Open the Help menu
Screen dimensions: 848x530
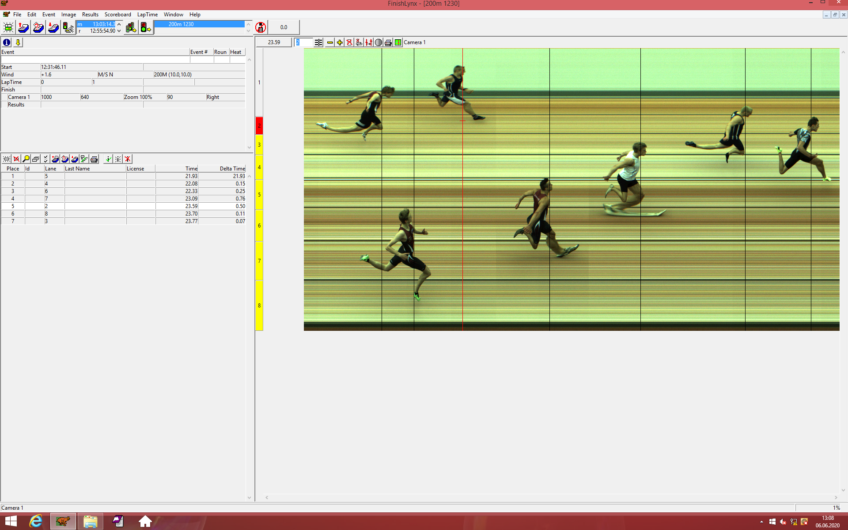click(x=195, y=15)
